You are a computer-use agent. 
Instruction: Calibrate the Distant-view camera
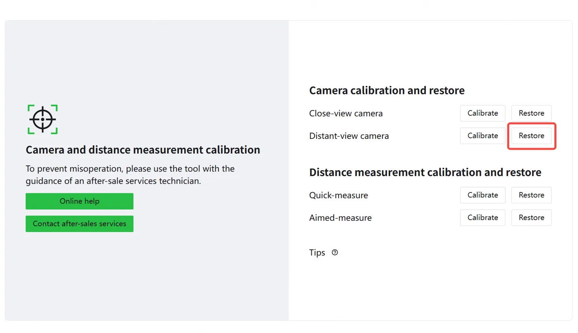pyautogui.click(x=483, y=136)
